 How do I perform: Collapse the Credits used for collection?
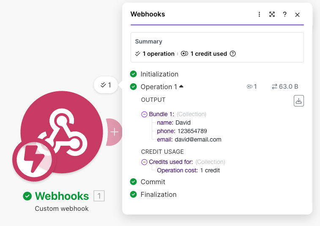pos(144,162)
